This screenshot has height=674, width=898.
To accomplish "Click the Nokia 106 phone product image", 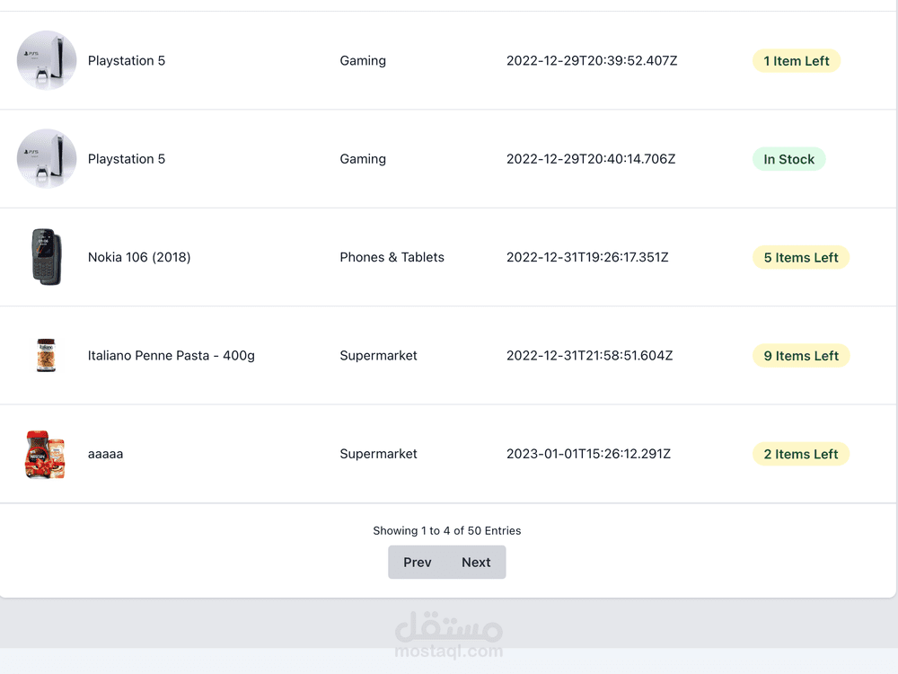I will [47, 257].
